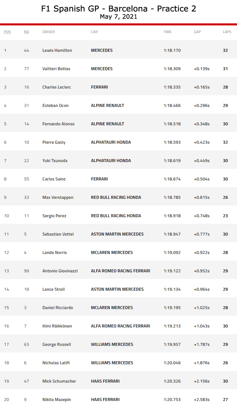Select Charles Leclerc in the results
The image size is (237, 405).
pyautogui.click(x=57, y=87)
